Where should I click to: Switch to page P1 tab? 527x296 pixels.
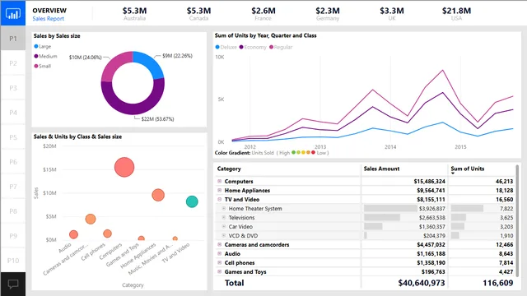[13, 39]
